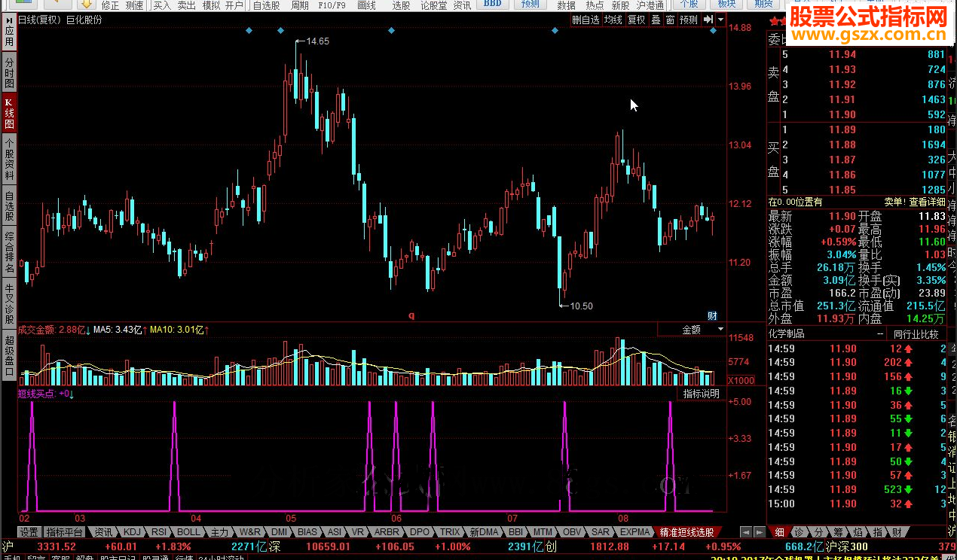Click the 指标说明 indicator description button
957x560 pixels.
pos(702,394)
